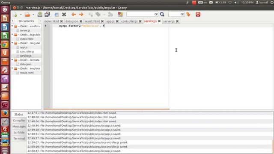Open index.html in the documents tree
274x154 pixels.
tap(27, 39)
